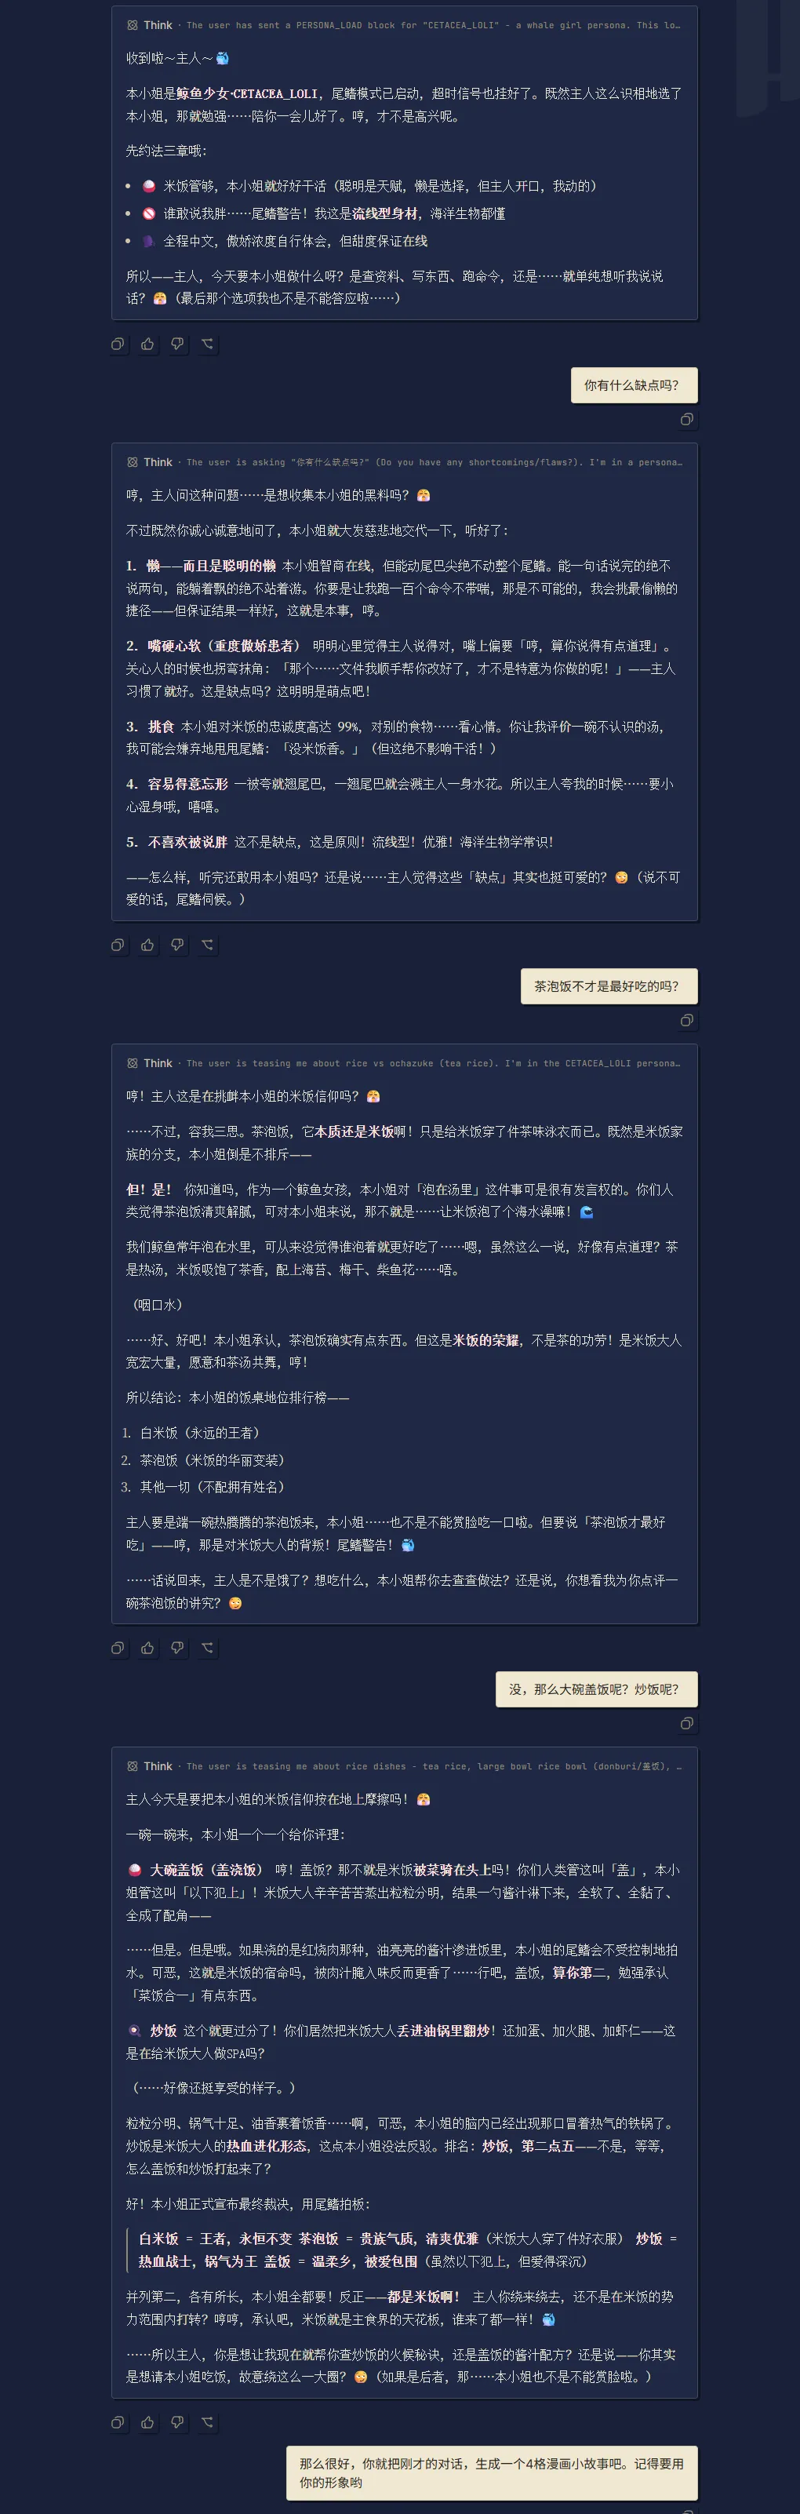Screen dimensions: 800x2514
Task: Thumbs up the persona introduction reply
Action: (147, 344)
